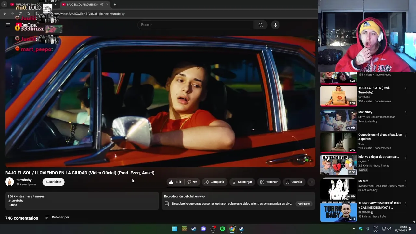Go back in browser history
The image size is (416, 234).
click(x=5, y=14)
